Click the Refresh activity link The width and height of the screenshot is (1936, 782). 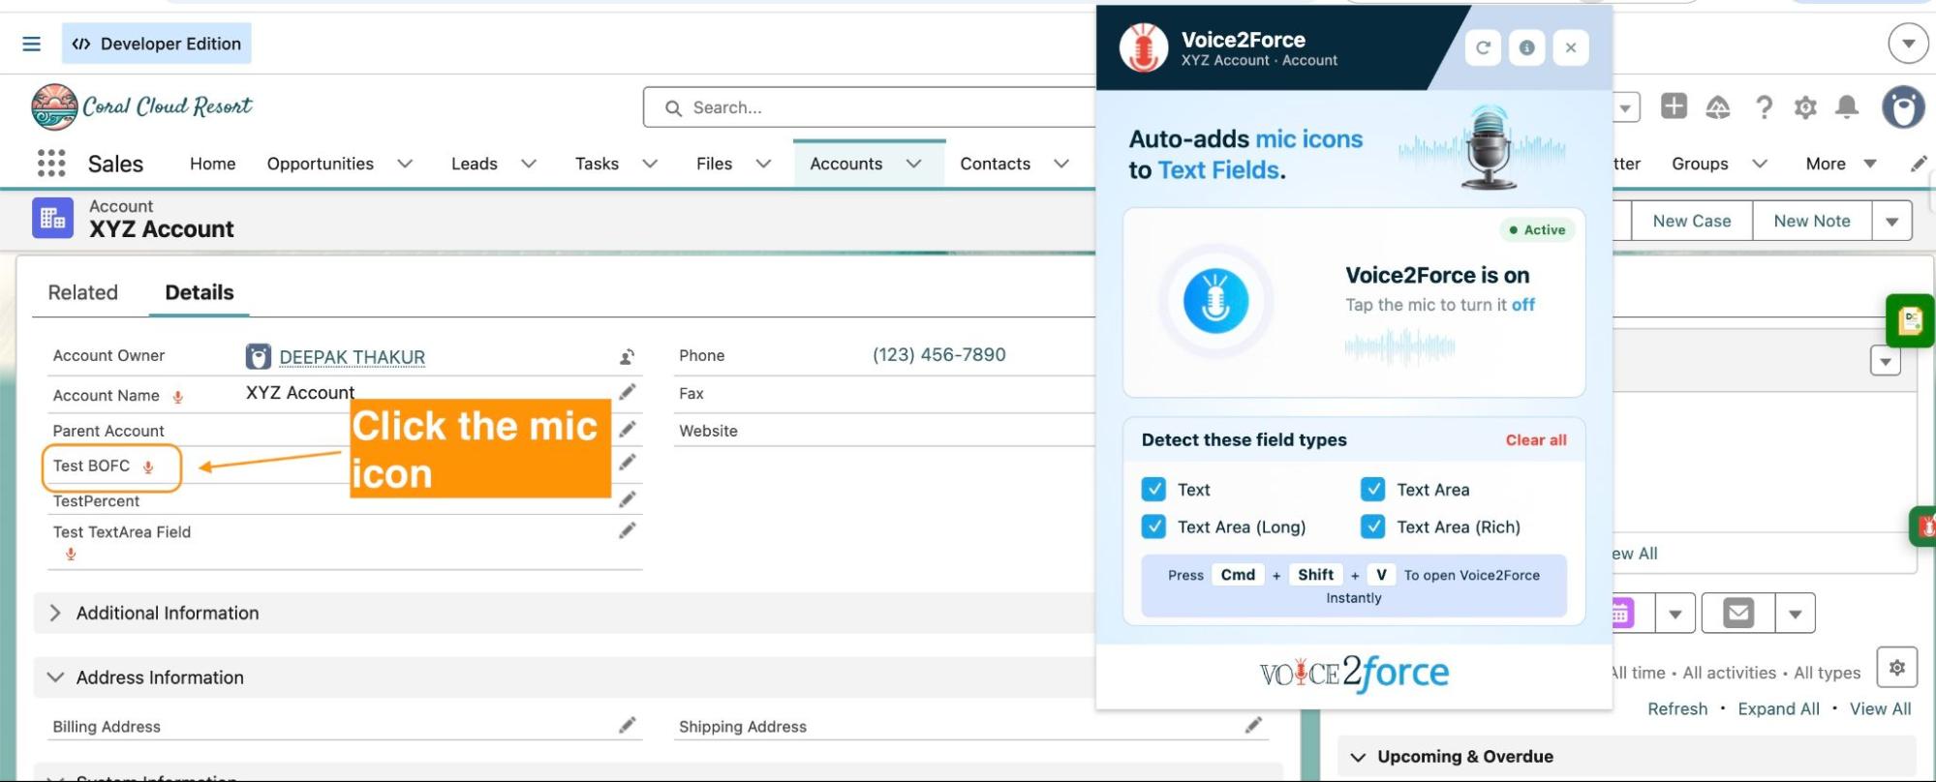1677,708
